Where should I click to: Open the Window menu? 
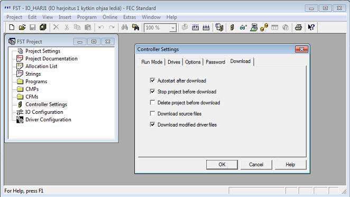point(151,17)
